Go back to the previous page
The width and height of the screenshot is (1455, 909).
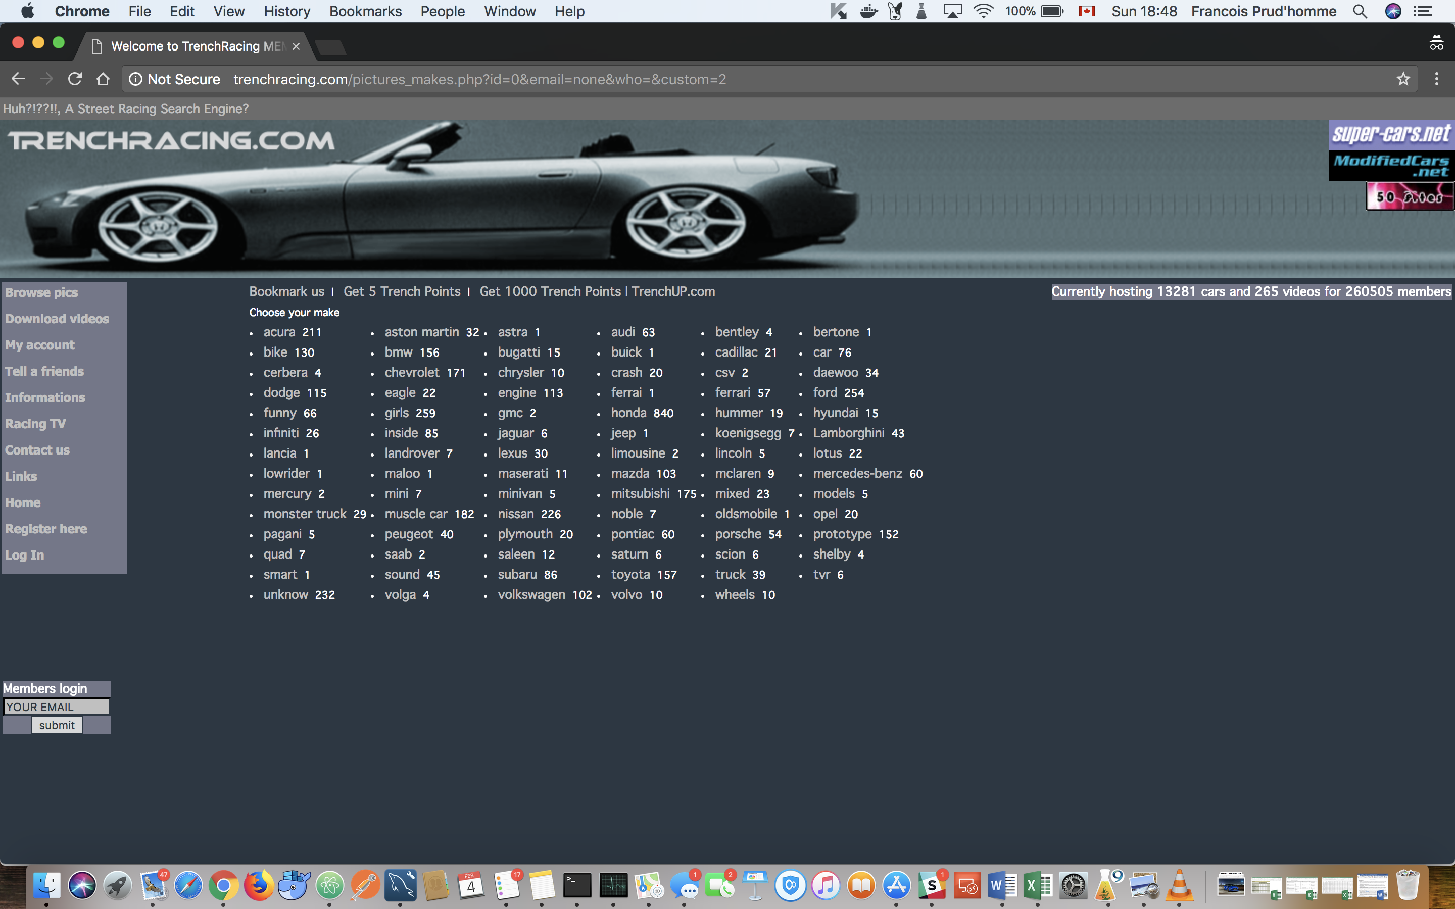18,79
